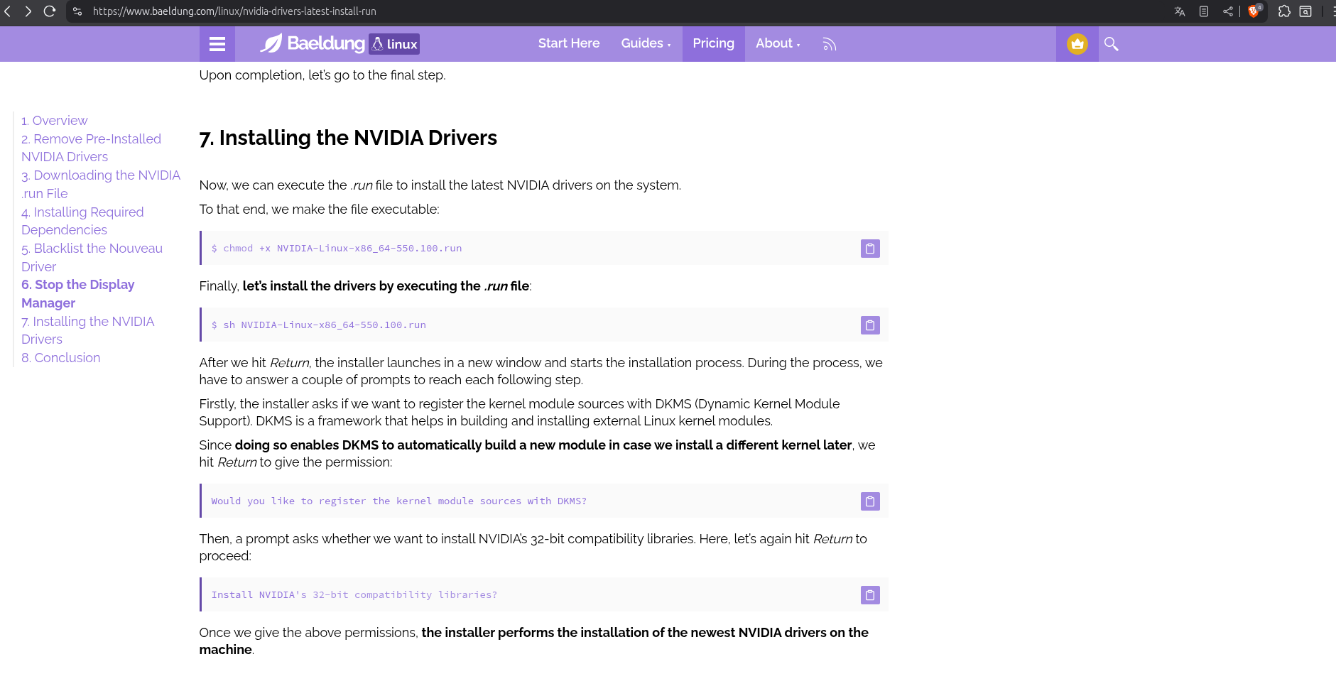Click the 'Install NVIDIA's 32-bit compatibility libraries?' code
The width and height of the screenshot is (1336, 691).
(354, 595)
